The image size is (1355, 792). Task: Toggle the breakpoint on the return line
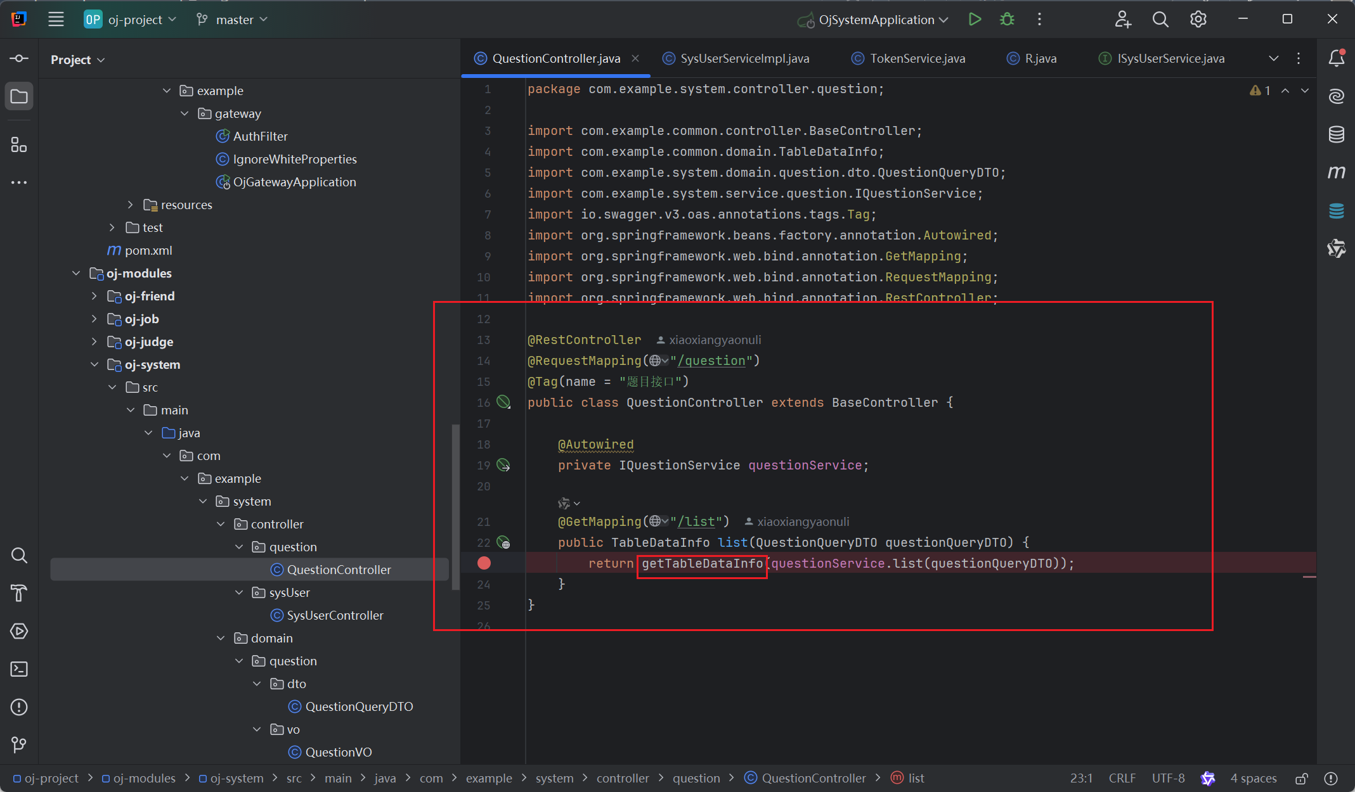[x=484, y=563]
